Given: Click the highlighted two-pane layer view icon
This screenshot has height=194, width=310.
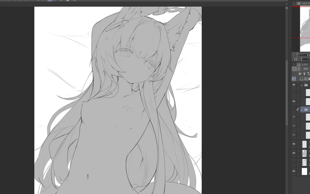Looking at the screenshot, I should click(294, 79).
